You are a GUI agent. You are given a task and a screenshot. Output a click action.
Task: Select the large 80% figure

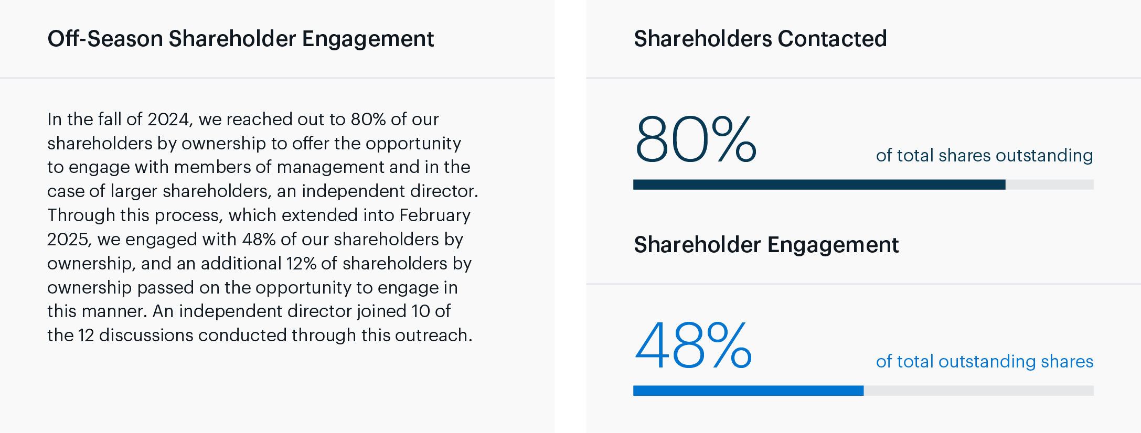[x=695, y=139]
